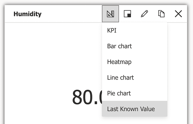Viewport: 193px width, 124px height.
Task: Remove the Humidity widget with the X icon
Action: 178,14
